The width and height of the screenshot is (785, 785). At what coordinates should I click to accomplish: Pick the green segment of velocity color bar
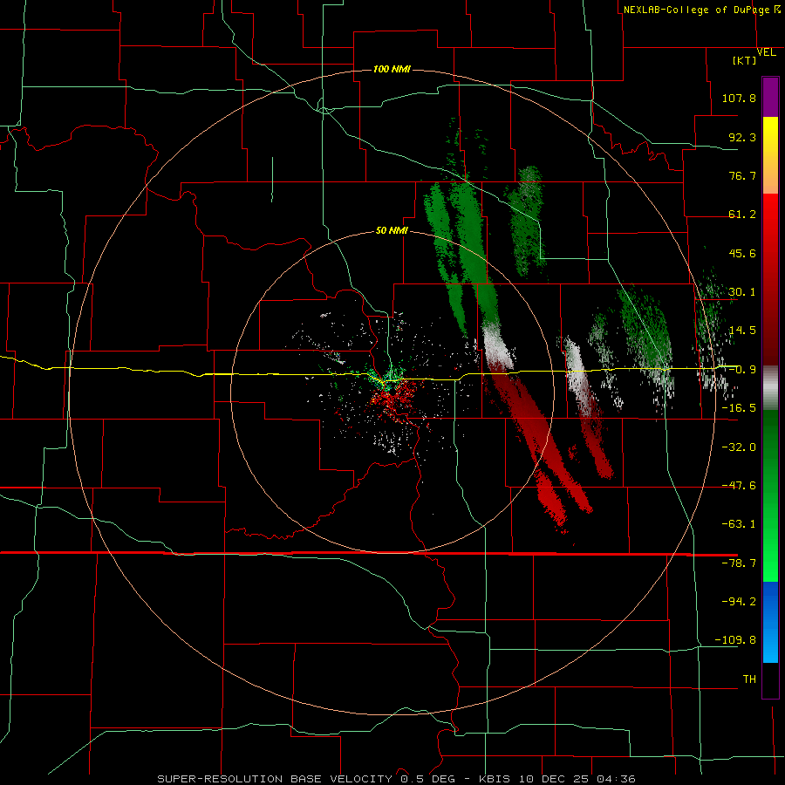(770, 495)
